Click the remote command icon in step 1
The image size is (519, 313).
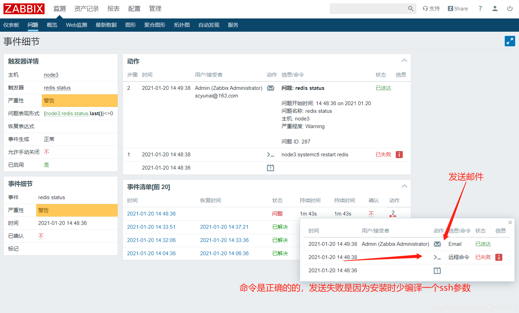(270, 155)
